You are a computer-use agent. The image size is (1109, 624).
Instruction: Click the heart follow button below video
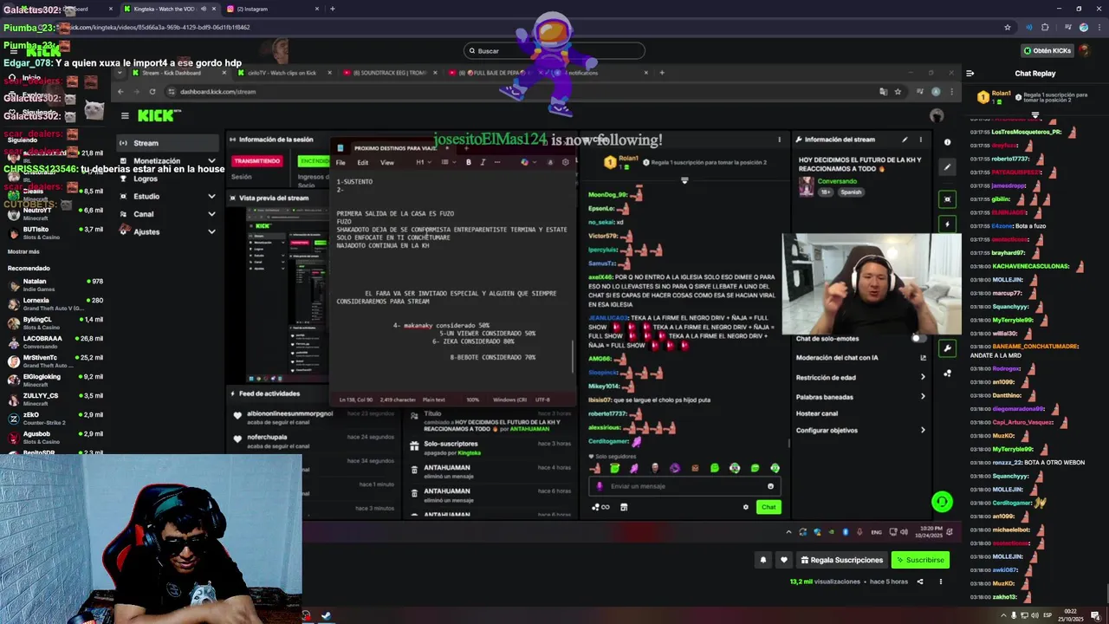783,560
